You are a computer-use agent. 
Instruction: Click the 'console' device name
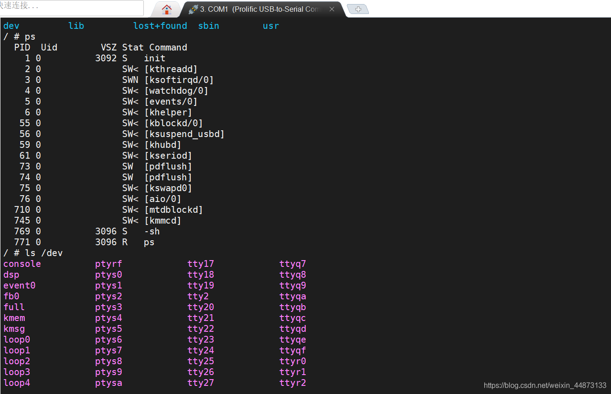coord(22,264)
